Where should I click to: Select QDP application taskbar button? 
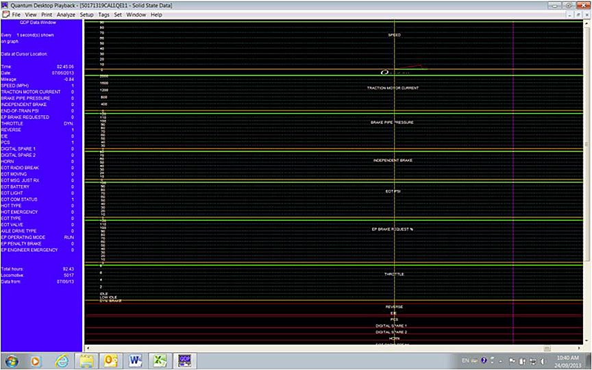point(184,360)
